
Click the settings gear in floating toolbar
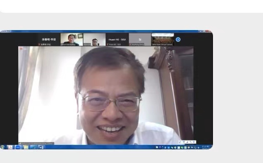click(194, 142)
